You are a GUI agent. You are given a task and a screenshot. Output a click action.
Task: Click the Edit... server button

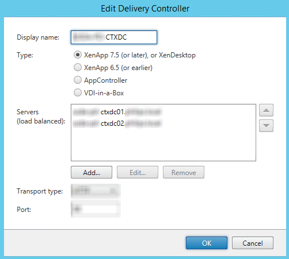pos(138,172)
